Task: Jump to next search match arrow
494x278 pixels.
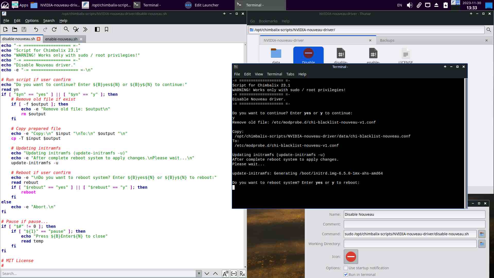Action: pos(207,274)
